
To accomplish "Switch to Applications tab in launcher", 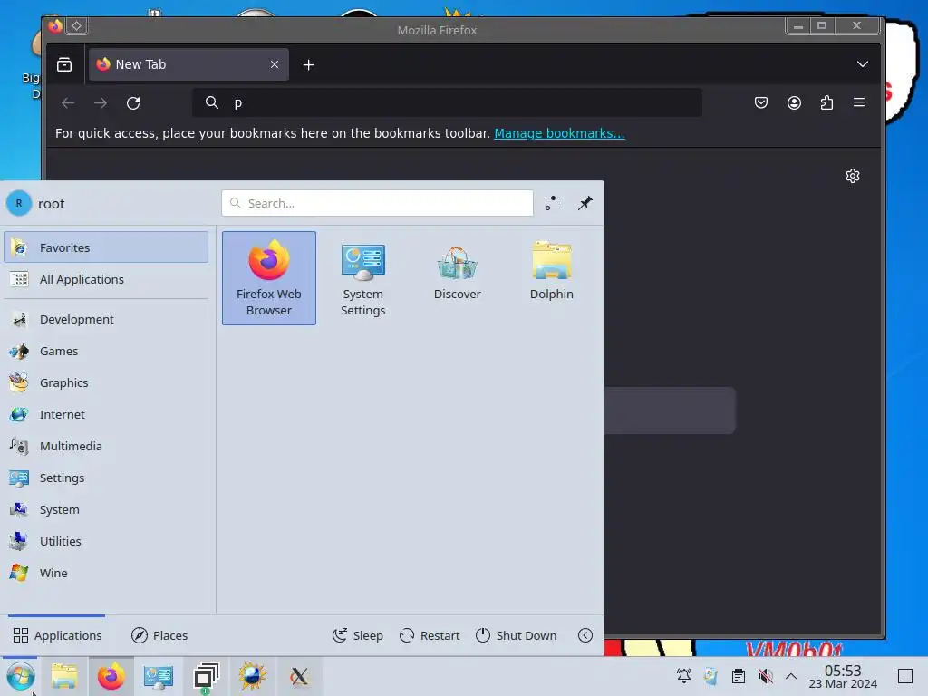I will (x=57, y=635).
